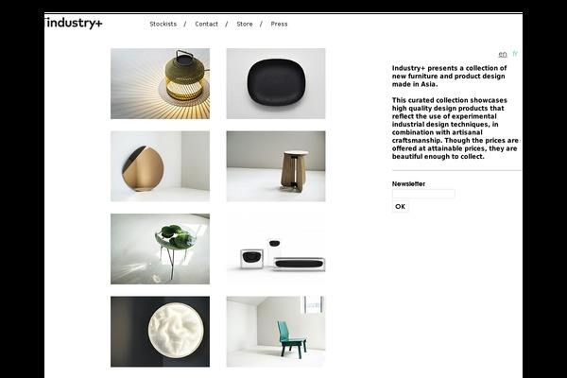Click the Newsletter email input field
Image resolution: width=567 pixels, height=378 pixels.
pyautogui.click(x=423, y=194)
